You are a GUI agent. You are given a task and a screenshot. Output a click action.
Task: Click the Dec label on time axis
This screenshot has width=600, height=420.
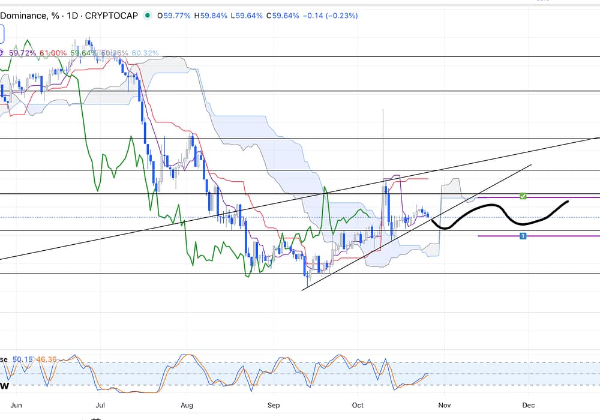[x=528, y=405]
